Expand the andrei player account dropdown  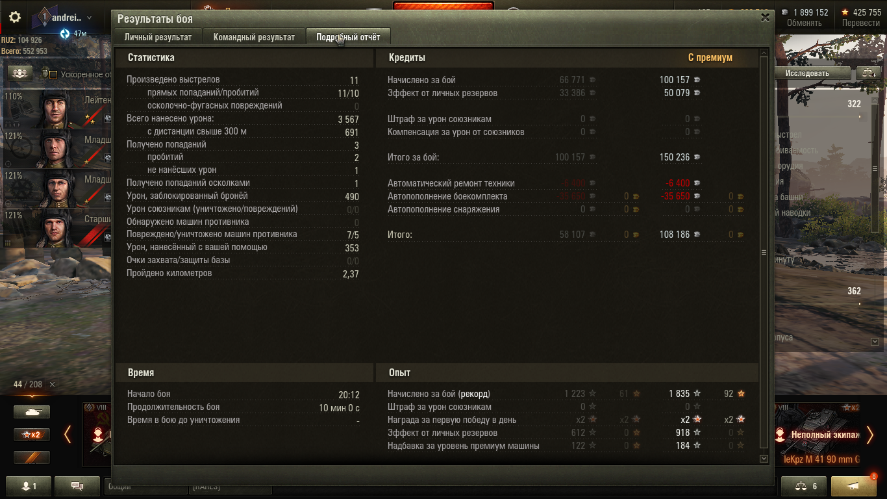click(89, 18)
